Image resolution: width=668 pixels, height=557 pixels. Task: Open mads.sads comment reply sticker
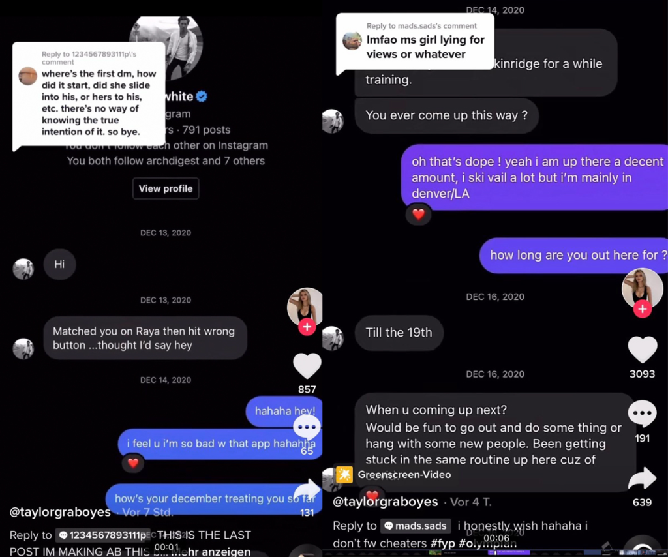point(415,42)
